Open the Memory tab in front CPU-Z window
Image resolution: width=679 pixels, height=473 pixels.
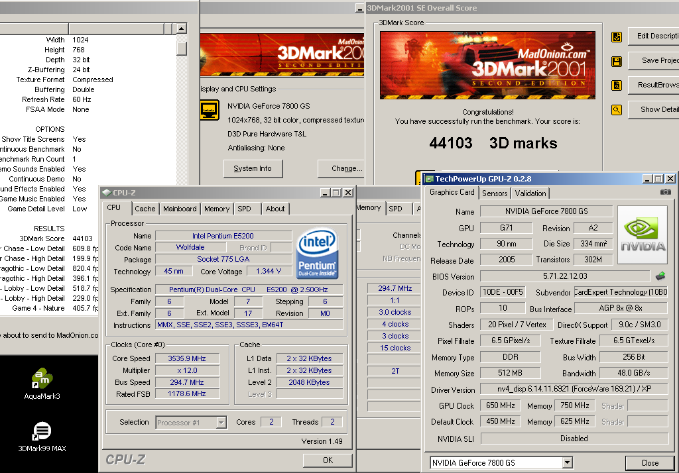217,209
